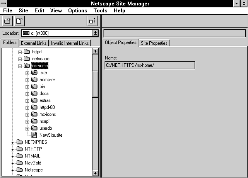Click the docs folder icon
The height and width of the screenshot is (178, 248).
coord(34,93)
